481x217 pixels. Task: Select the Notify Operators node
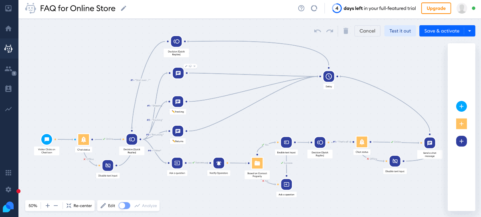pyautogui.click(x=218, y=163)
